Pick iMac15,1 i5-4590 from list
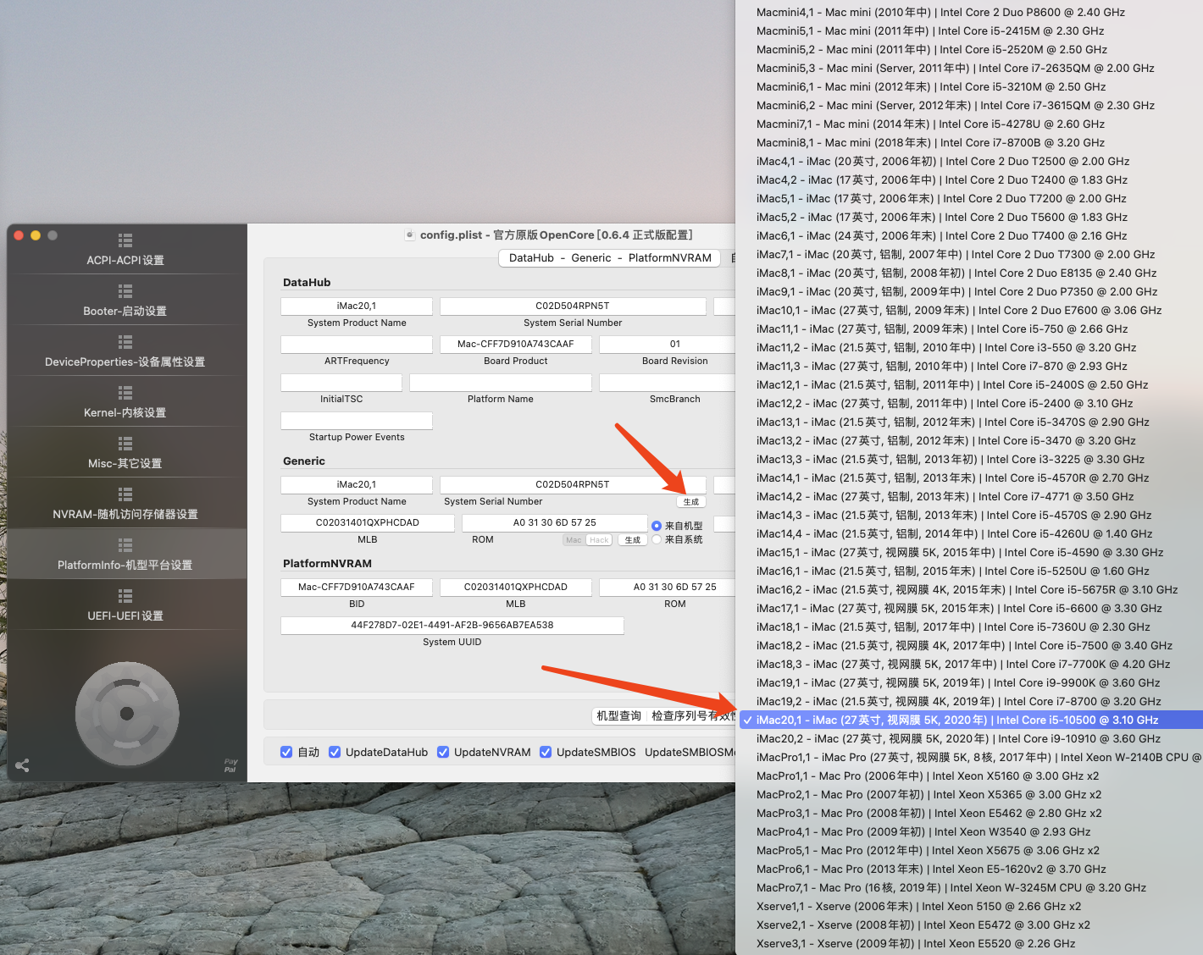1203x955 pixels. [x=969, y=552]
